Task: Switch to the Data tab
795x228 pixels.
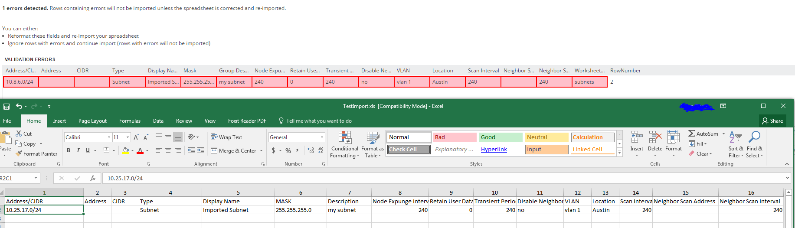Action: point(158,121)
